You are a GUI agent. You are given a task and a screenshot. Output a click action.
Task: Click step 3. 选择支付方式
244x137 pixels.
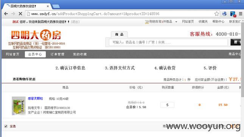click(x=120, y=68)
